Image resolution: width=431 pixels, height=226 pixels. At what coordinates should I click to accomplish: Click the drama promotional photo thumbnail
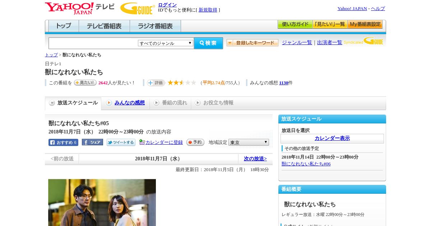102,203
